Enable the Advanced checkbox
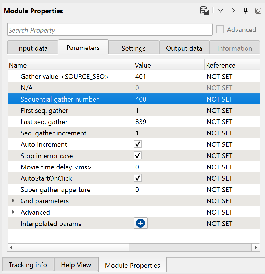 (x=220, y=29)
